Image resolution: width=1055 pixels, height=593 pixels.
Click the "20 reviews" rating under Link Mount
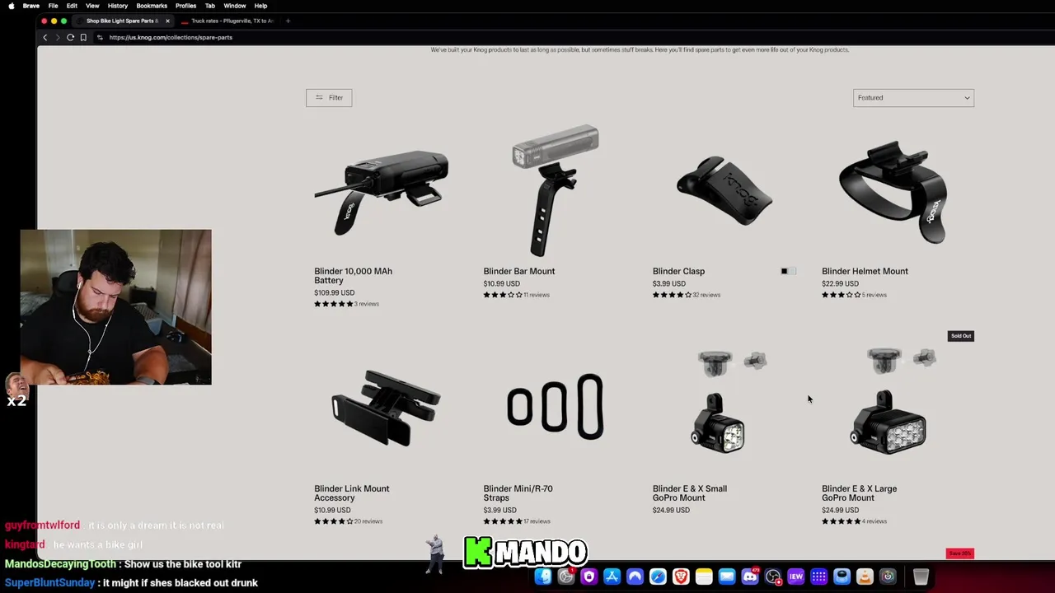pos(368,521)
